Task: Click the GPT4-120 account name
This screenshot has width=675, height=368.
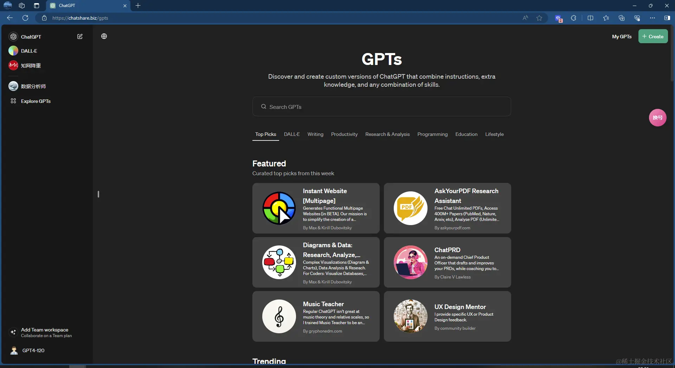Action: (33, 350)
